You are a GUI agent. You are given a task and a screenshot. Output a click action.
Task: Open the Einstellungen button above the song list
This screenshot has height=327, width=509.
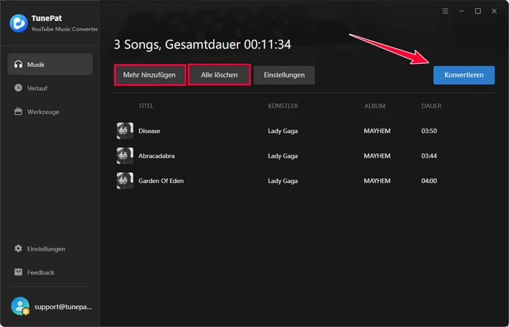(x=284, y=75)
